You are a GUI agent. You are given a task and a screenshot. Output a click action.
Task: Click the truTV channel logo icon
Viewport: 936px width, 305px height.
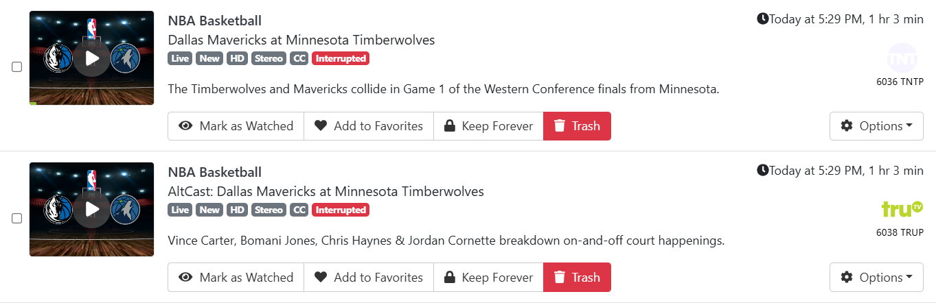click(x=902, y=208)
